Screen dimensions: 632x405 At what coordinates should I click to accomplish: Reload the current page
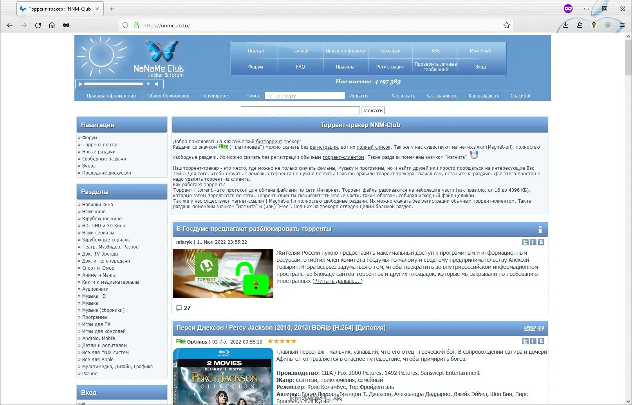(38, 25)
